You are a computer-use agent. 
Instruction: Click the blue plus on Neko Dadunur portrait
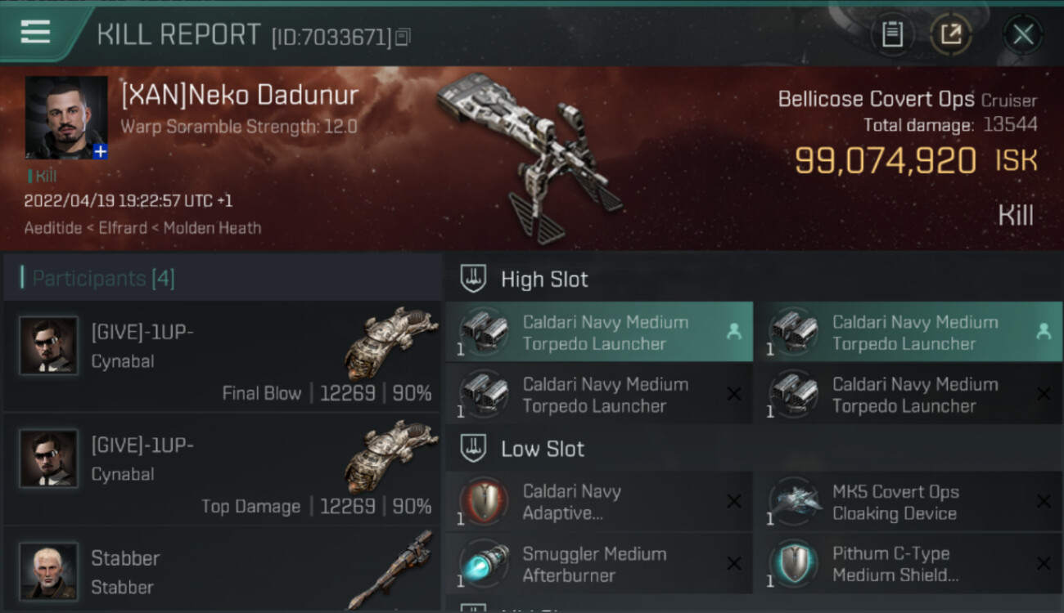coord(100,151)
